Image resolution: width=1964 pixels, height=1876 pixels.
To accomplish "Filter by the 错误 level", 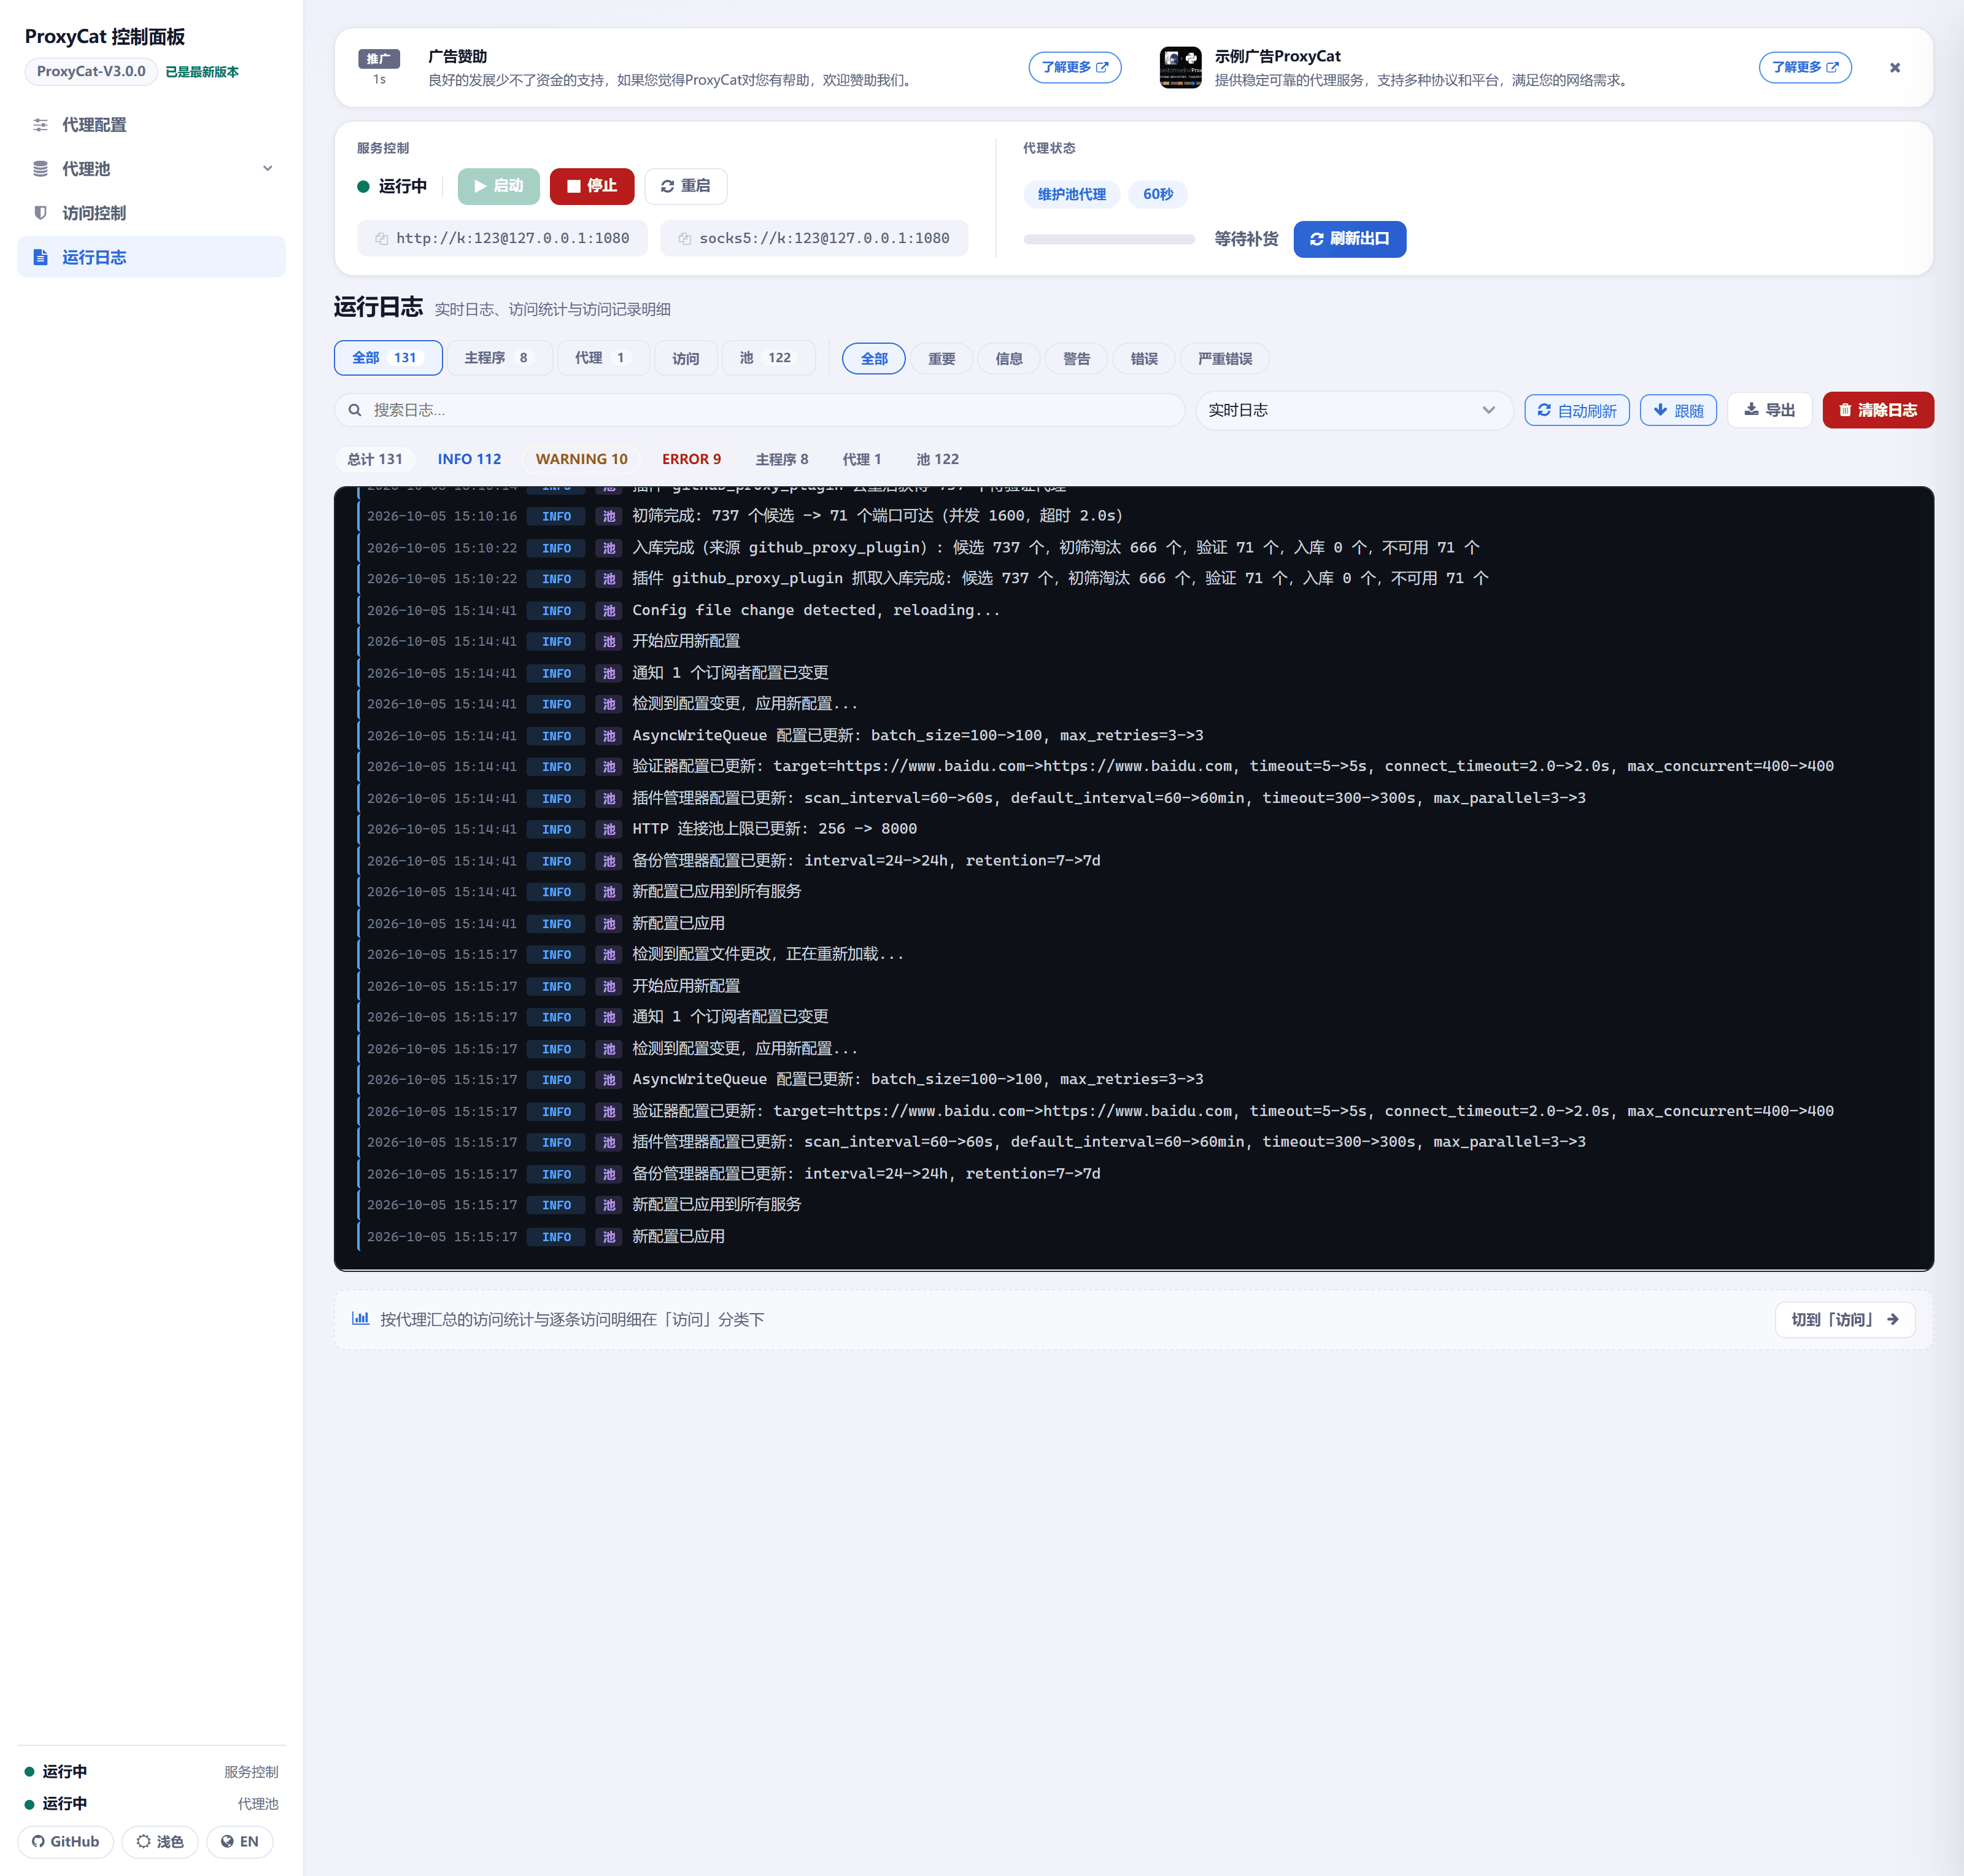I will point(1144,359).
